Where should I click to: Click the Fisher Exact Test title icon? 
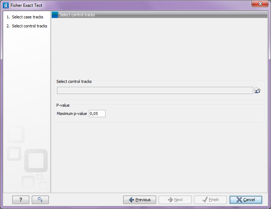(6, 5)
